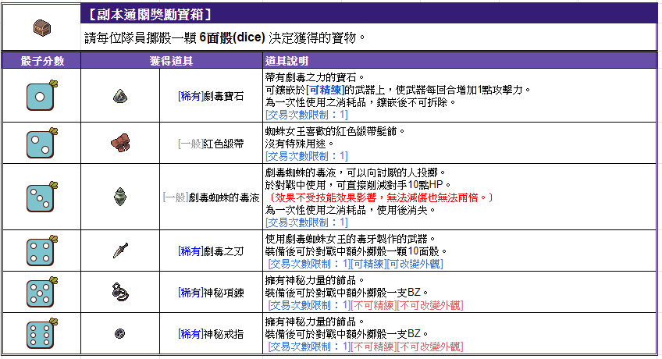
Task: Click the [稀有]神秘戒指 item name
Action: point(211,334)
